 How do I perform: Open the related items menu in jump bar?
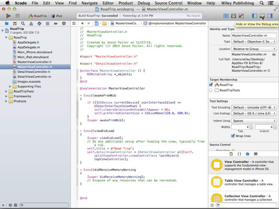74,24
